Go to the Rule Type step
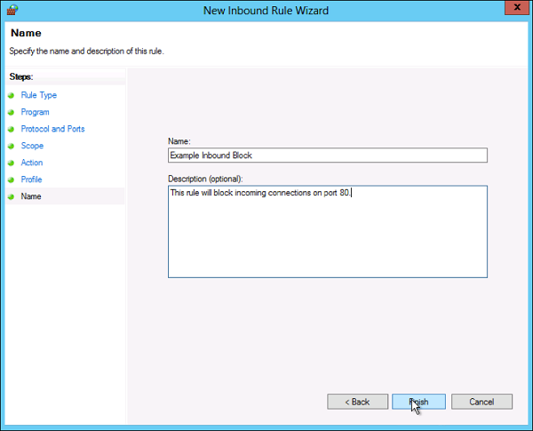This screenshot has width=533, height=431. (x=38, y=95)
